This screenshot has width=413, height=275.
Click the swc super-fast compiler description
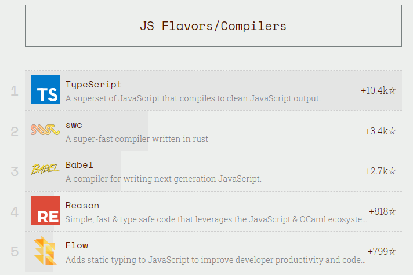click(137, 139)
